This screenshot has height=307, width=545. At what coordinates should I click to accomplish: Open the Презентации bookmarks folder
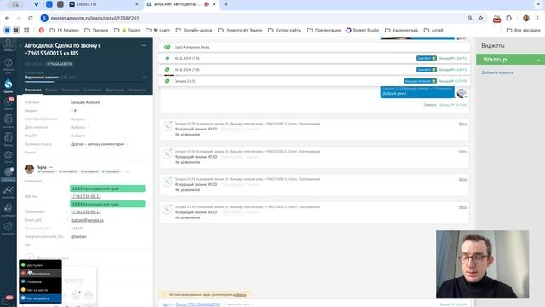coord(324,31)
